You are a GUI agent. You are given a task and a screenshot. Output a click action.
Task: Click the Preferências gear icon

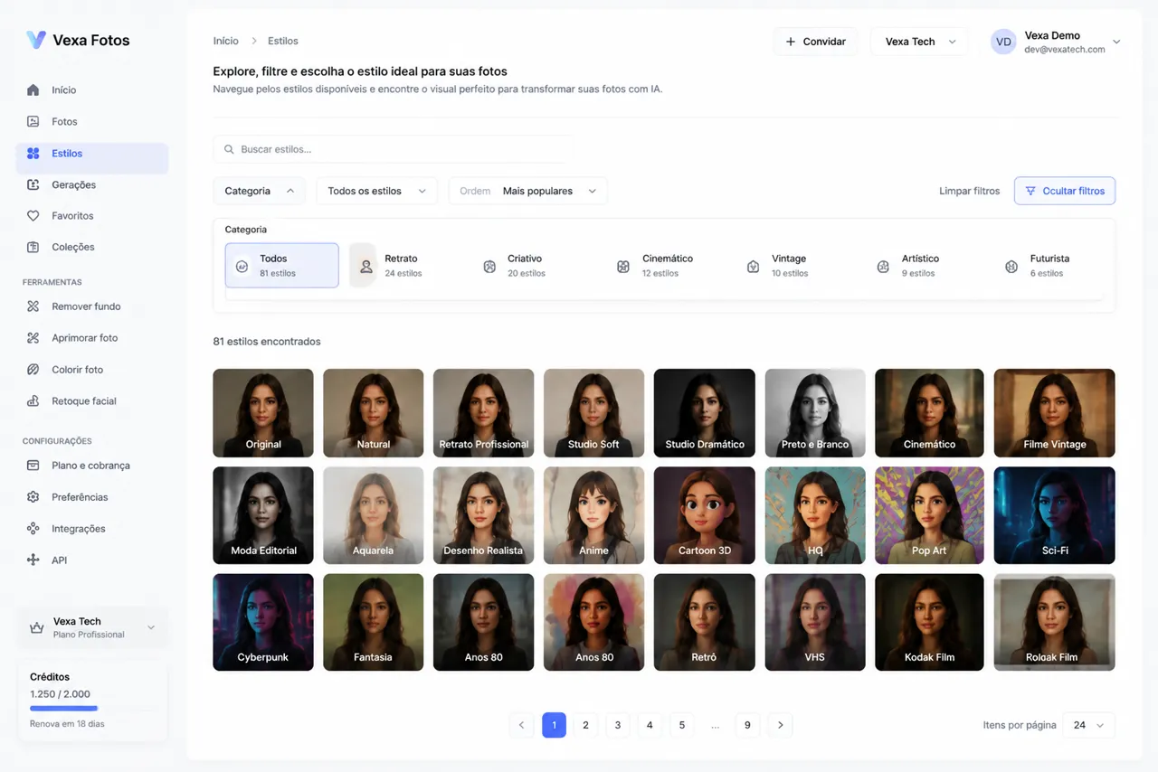[33, 497]
